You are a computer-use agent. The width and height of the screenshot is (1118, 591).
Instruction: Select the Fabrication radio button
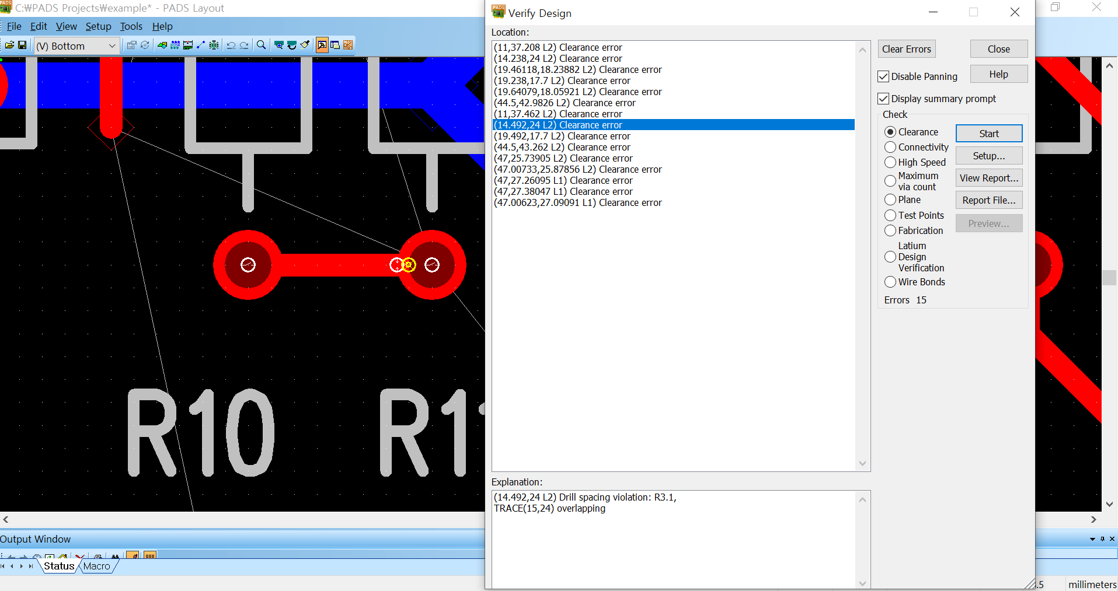(890, 231)
